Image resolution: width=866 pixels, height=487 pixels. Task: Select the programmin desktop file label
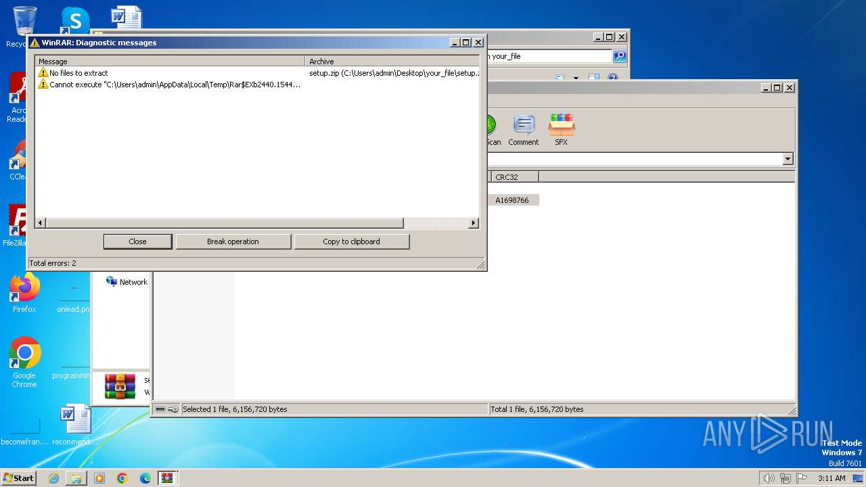point(71,375)
